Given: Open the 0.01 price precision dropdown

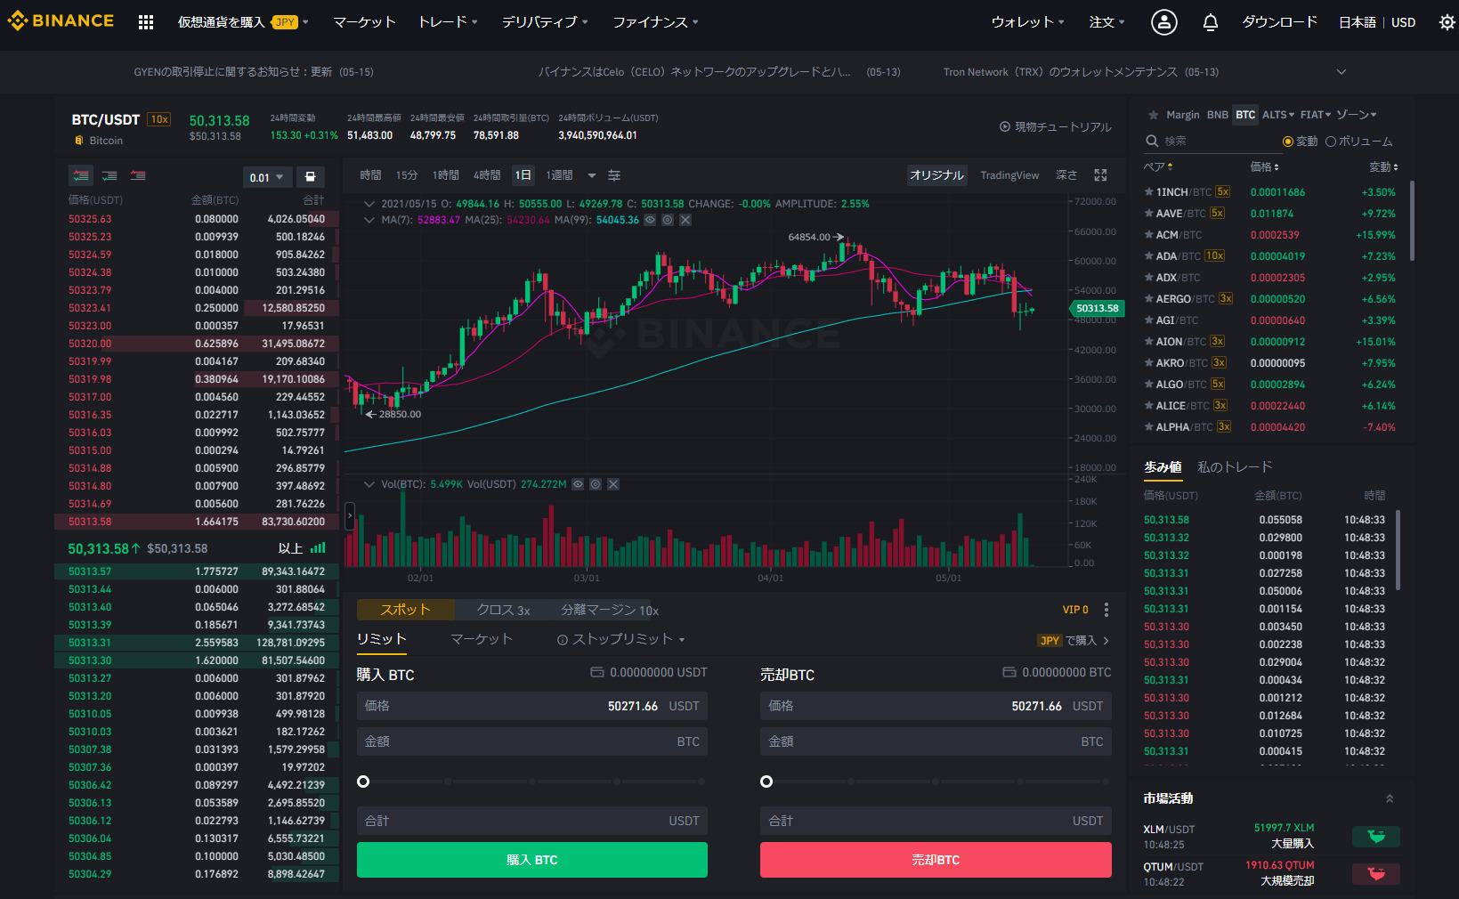Looking at the screenshot, I should tap(267, 177).
